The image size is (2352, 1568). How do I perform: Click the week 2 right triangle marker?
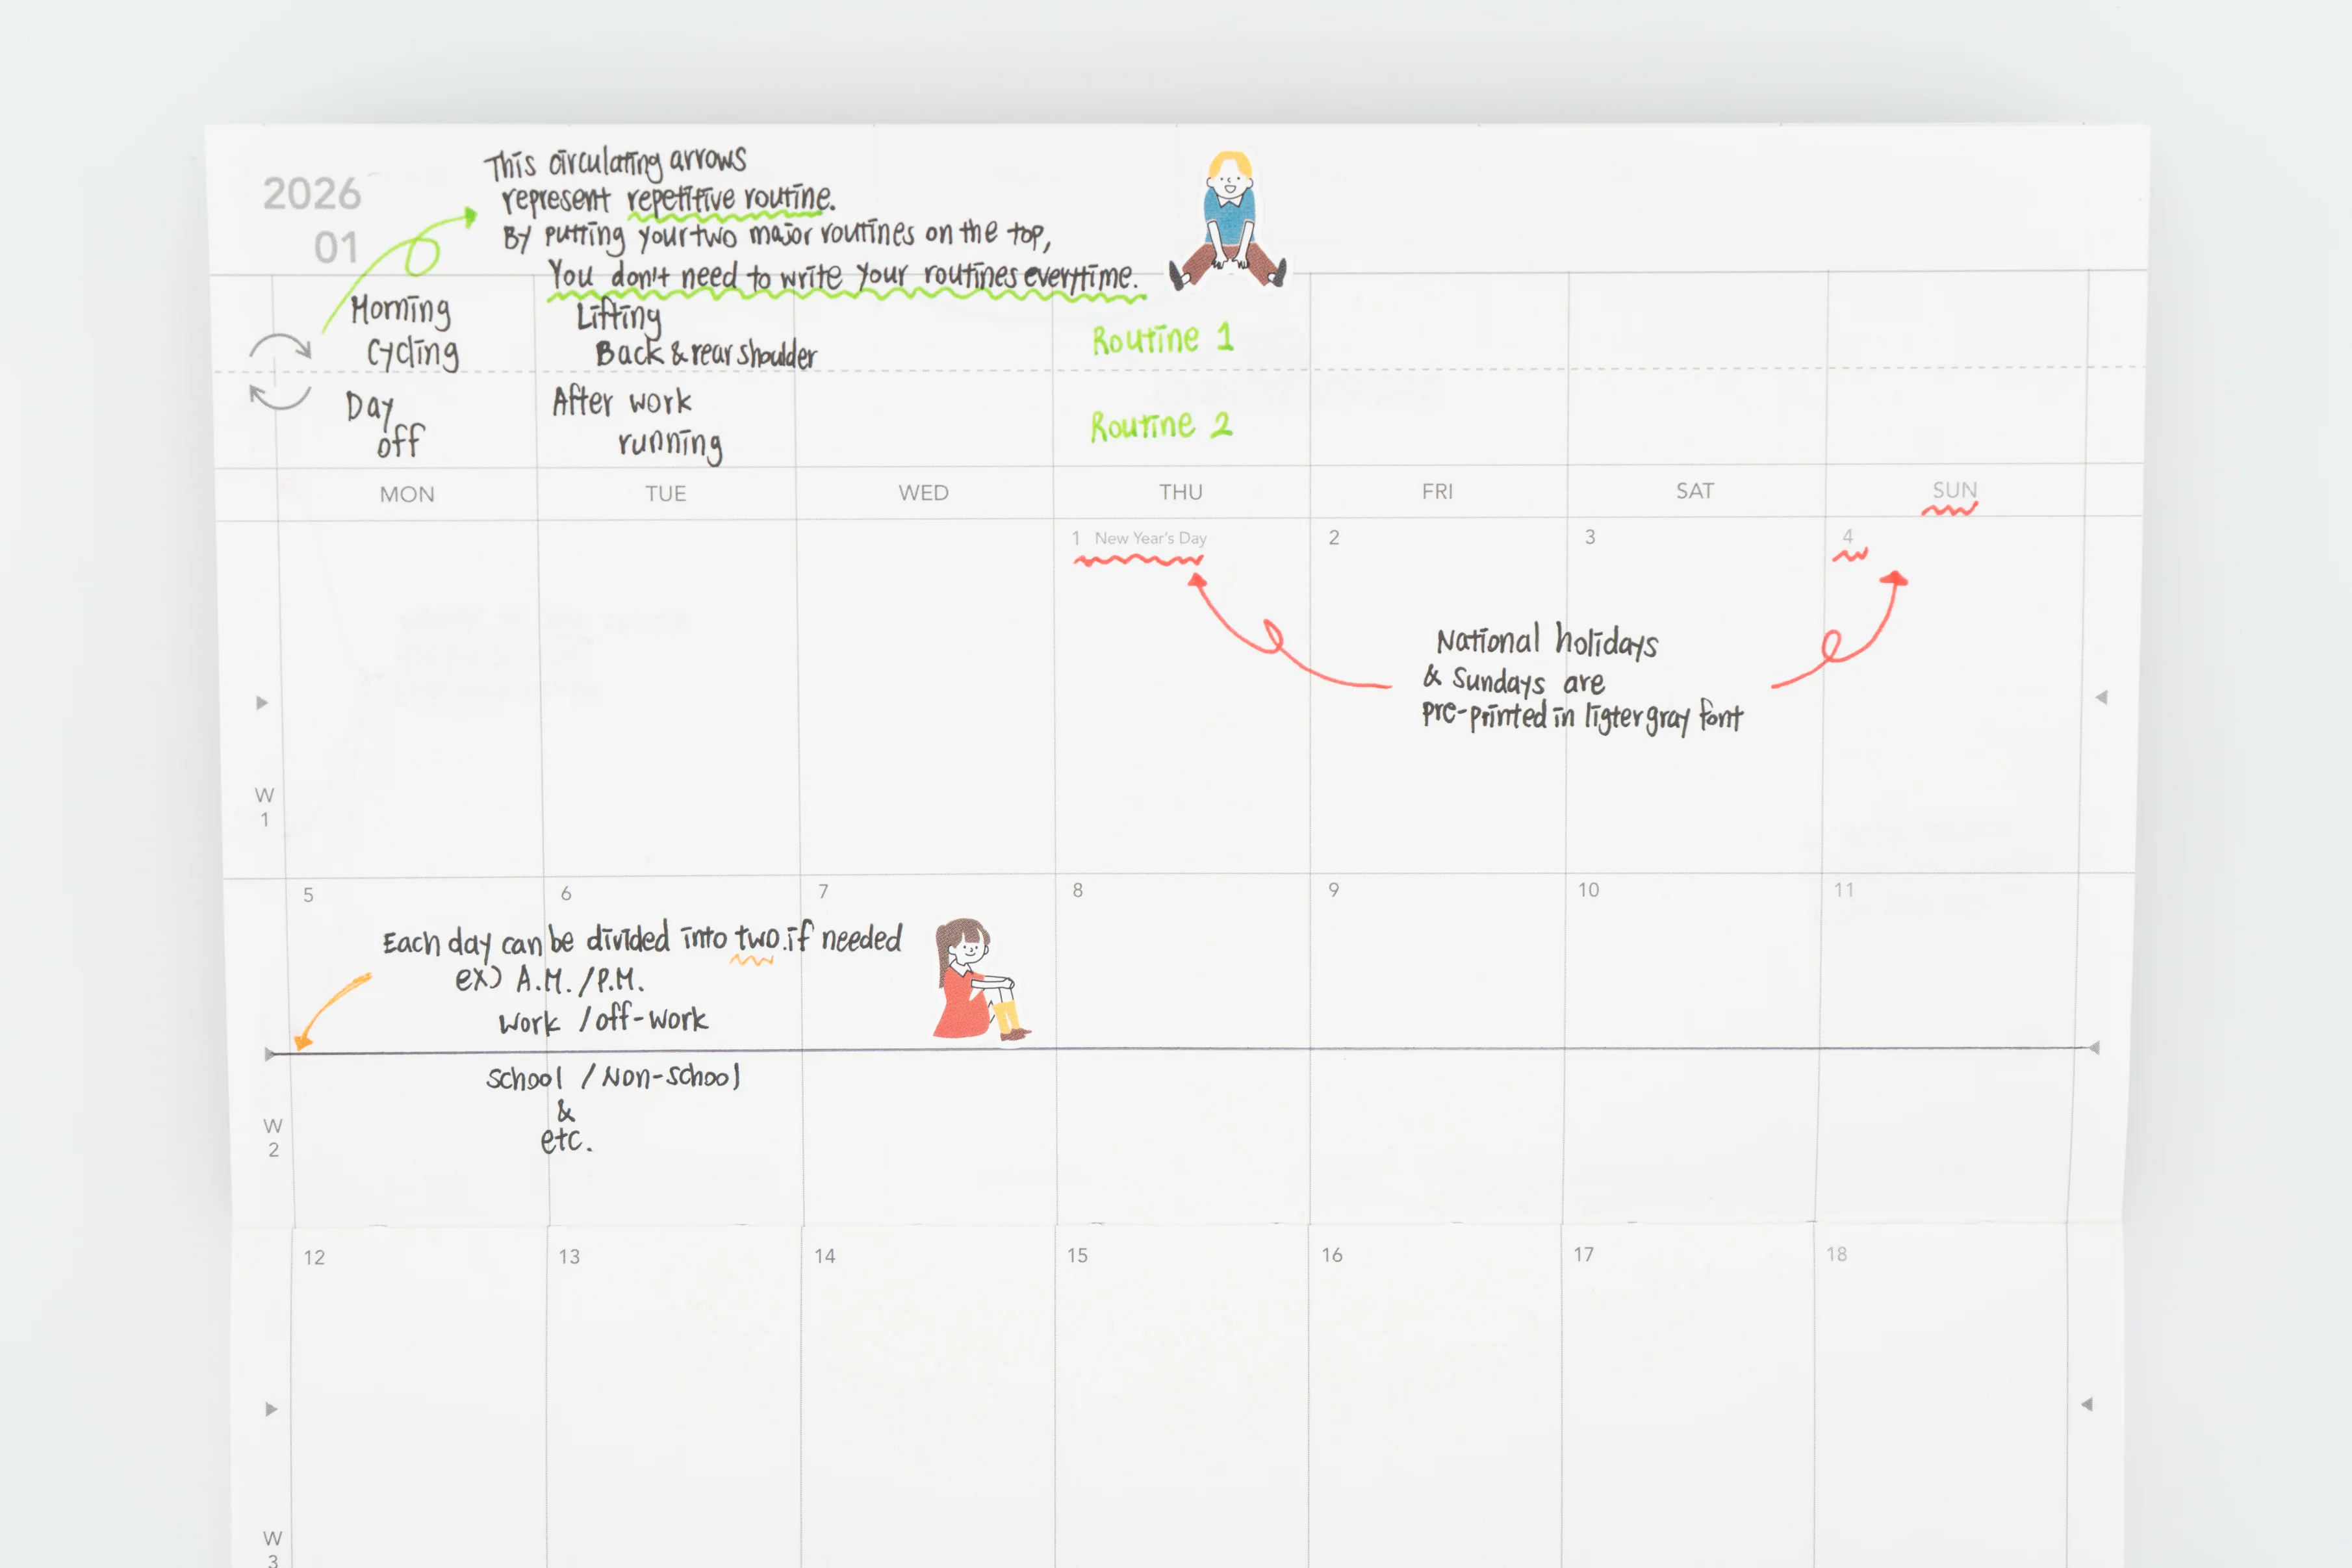point(2093,1048)
